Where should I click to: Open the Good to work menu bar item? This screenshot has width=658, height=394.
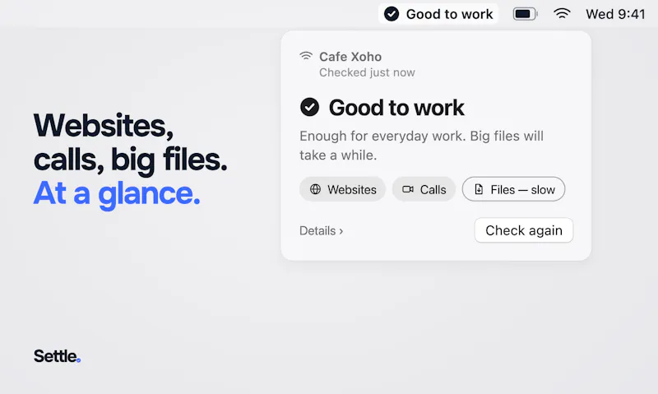click(x=438, y=14)
